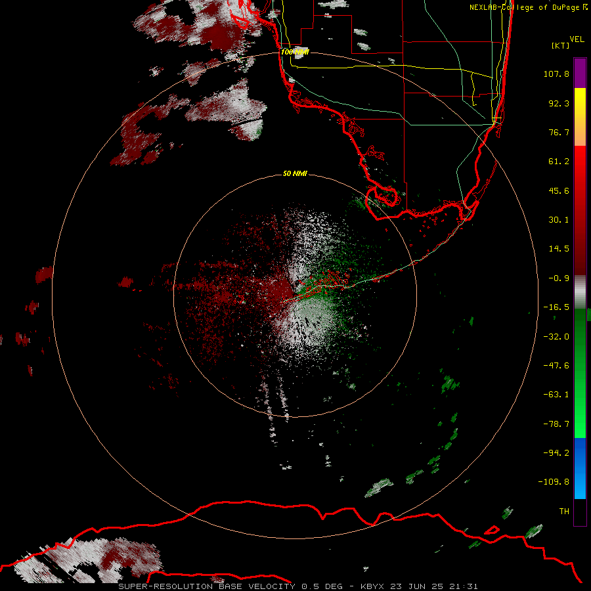Click the -78.7 velocity scale value
The image size is (591, 591).
(x=556, y=424)
